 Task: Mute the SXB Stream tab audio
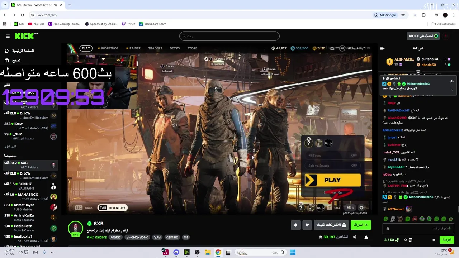[x=55, y=5]
